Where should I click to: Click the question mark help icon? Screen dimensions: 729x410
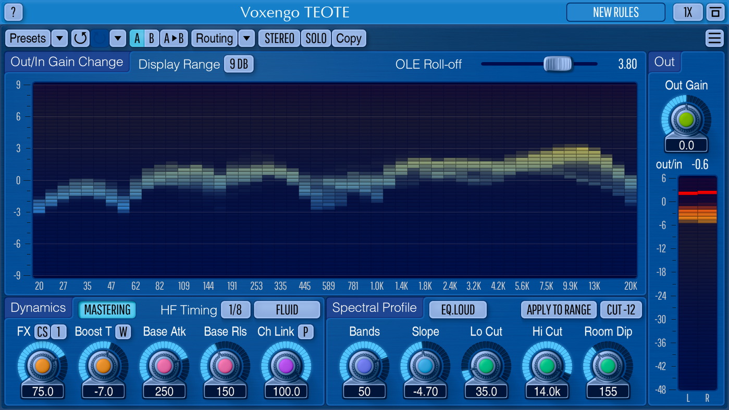coord(14,12)
